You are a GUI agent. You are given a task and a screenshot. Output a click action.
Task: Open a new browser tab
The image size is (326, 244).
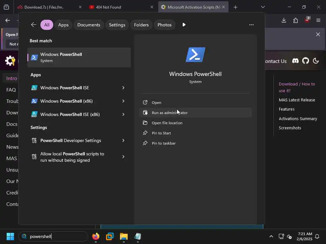pos(235,7)
